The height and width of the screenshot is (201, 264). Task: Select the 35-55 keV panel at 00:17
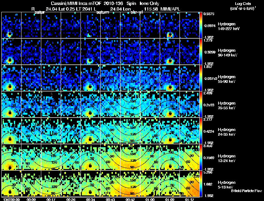(x=51, y=104)
